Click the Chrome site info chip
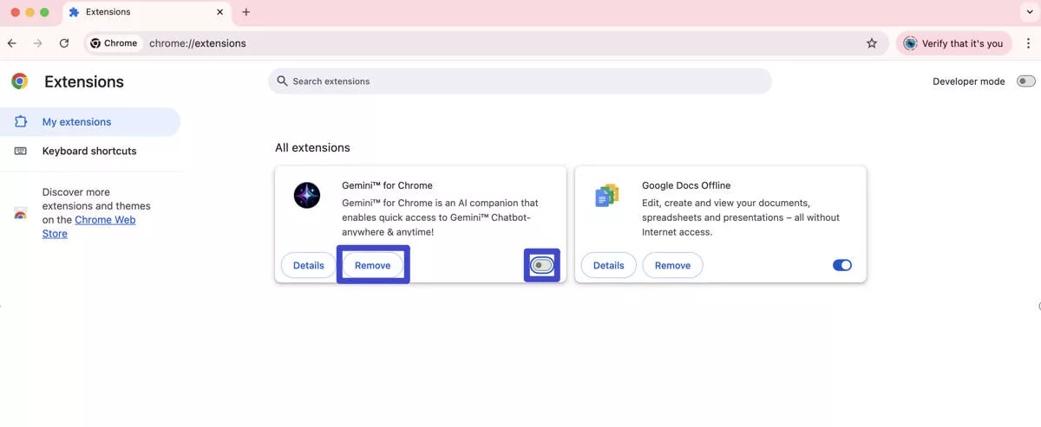Viewport: 1041px width, 427px height. [114, 43]
